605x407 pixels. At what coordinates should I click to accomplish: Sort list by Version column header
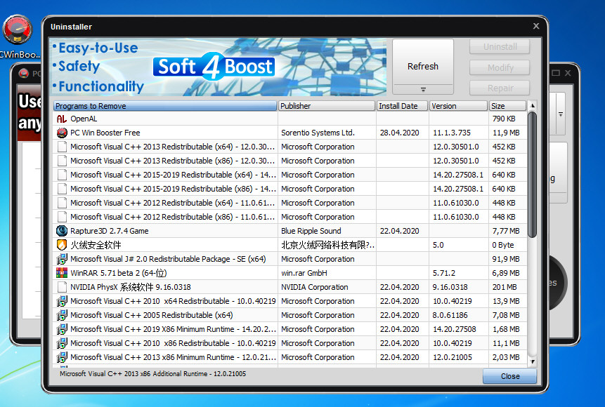(x=458, y=106)
